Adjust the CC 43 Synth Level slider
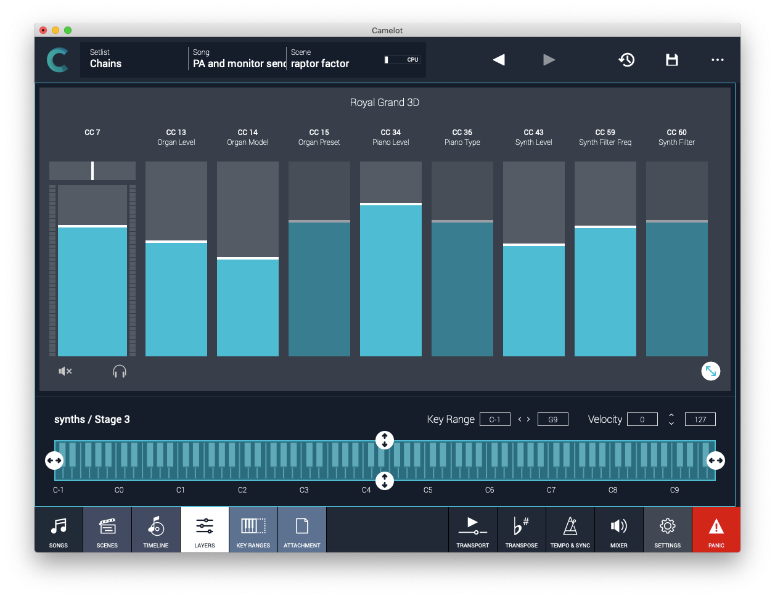Screen dimensions: 775x598 534,259
